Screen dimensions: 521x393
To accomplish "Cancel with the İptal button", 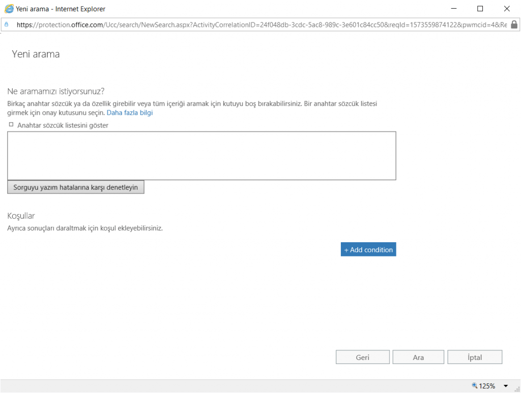I will coord(475,357).
